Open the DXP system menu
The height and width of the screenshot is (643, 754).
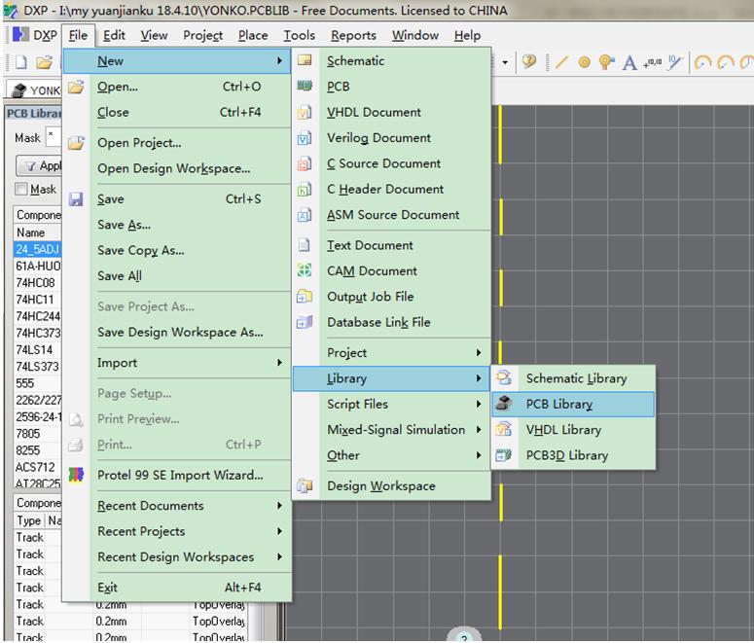coord(35,35)
